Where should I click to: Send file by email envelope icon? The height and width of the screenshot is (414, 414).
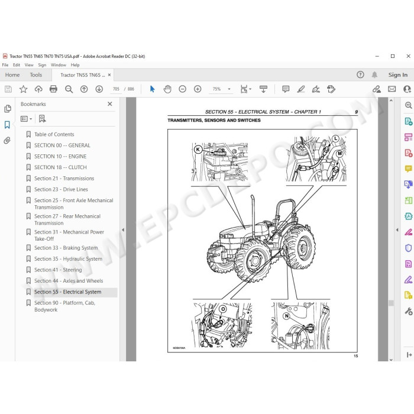point(392,89)
